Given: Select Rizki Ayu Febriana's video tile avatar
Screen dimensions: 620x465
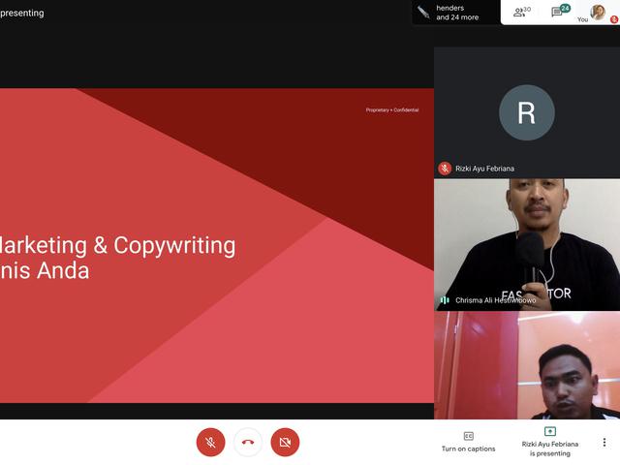Looking at the screenshot, I should [527, 112].
